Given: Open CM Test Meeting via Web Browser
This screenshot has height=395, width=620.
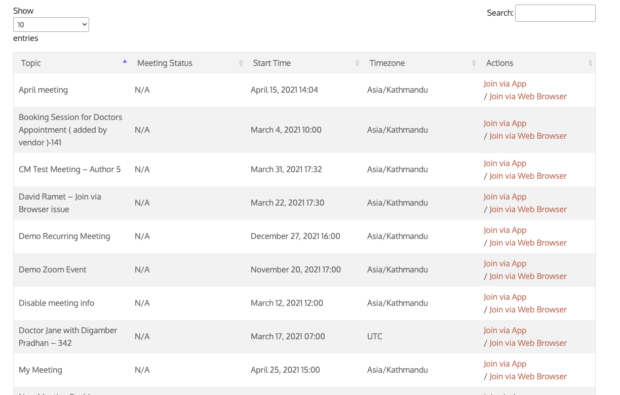Looking at the screenshot, I should (x=528, y=176).
